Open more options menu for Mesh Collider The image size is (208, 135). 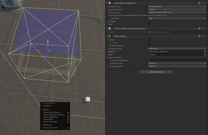[205, 36]
